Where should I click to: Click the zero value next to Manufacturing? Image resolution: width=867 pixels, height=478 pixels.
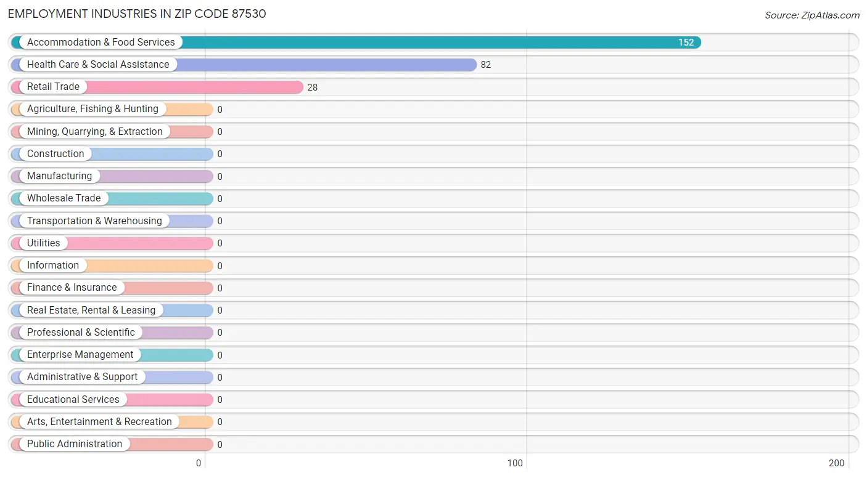pyautogui.click(x=220, y=176)
